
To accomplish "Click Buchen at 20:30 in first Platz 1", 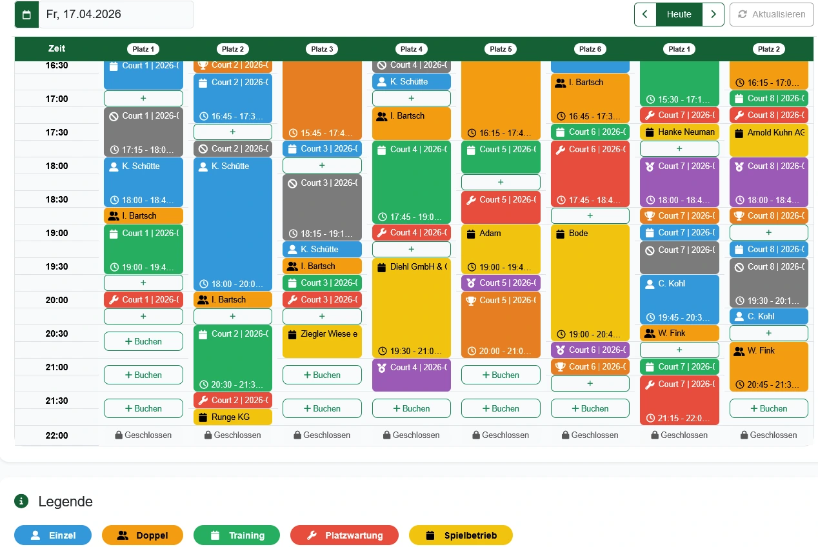I will click(143, 341).
